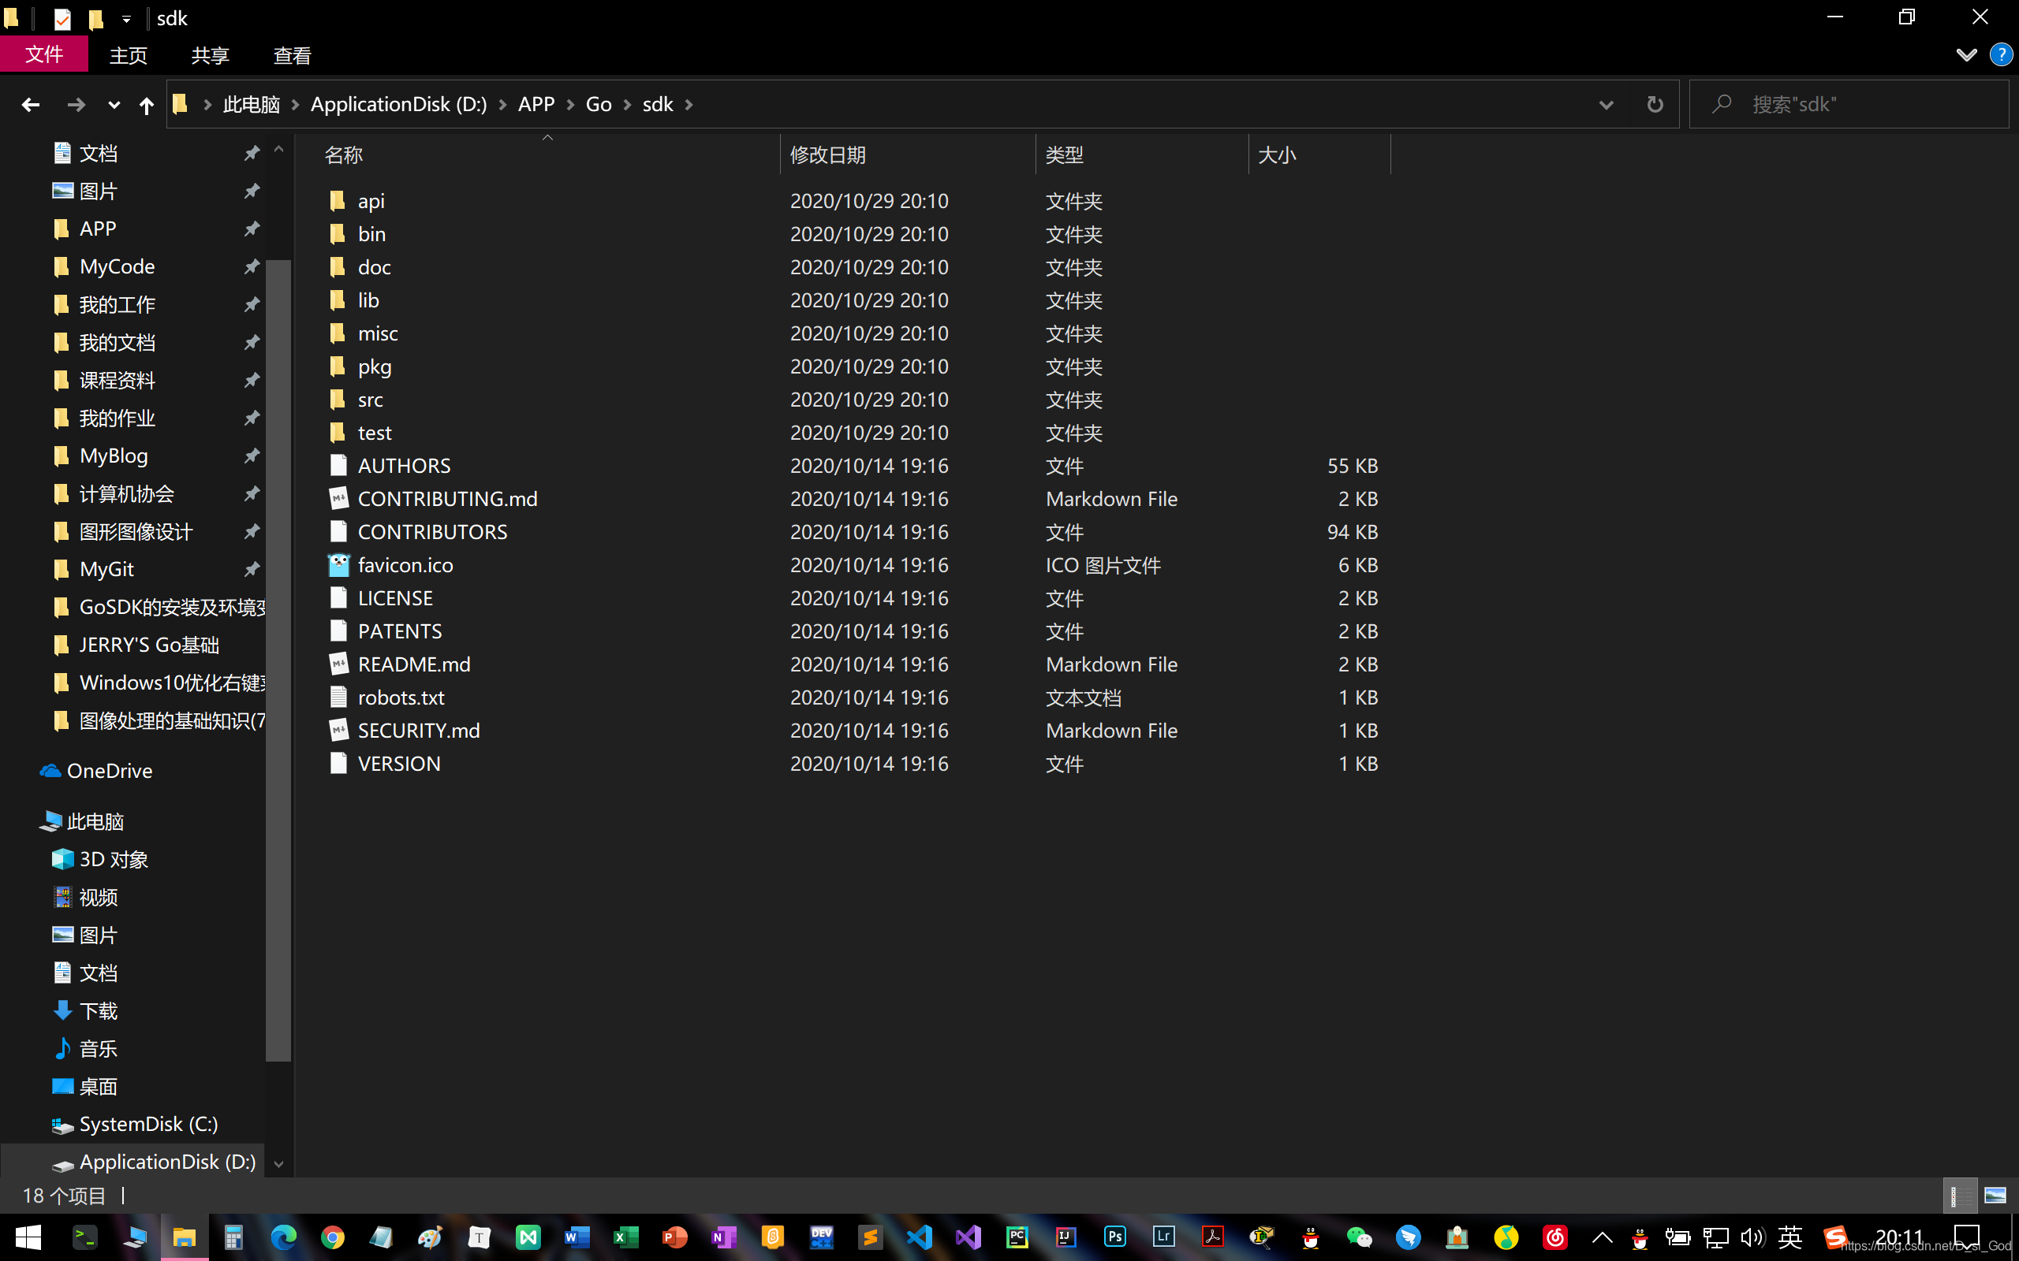
Task: Launch Visual Studio Code from taskbar
Action: click(920, 1237)
